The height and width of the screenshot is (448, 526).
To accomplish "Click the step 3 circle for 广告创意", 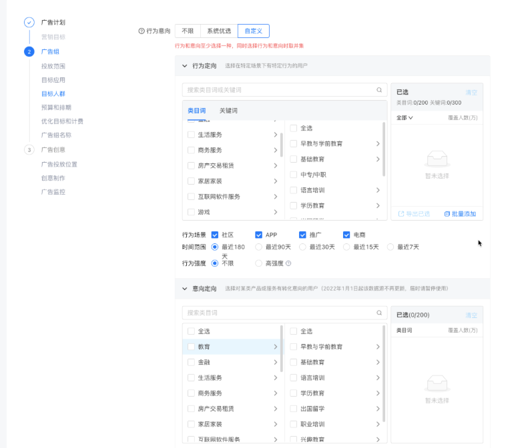I will click(x=29, y=150).
